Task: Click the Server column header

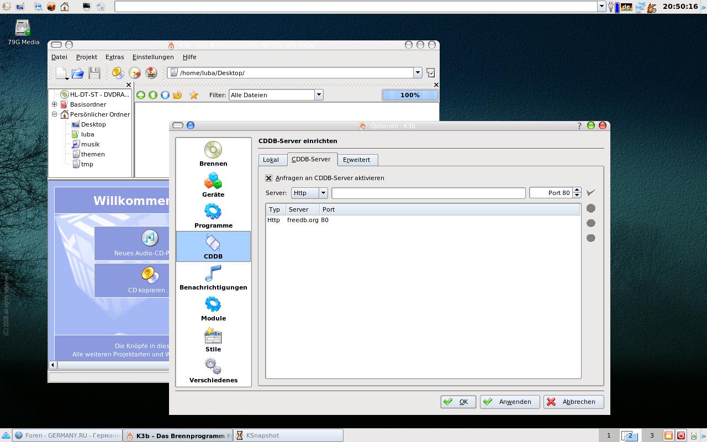Action: tap(302, 209)
